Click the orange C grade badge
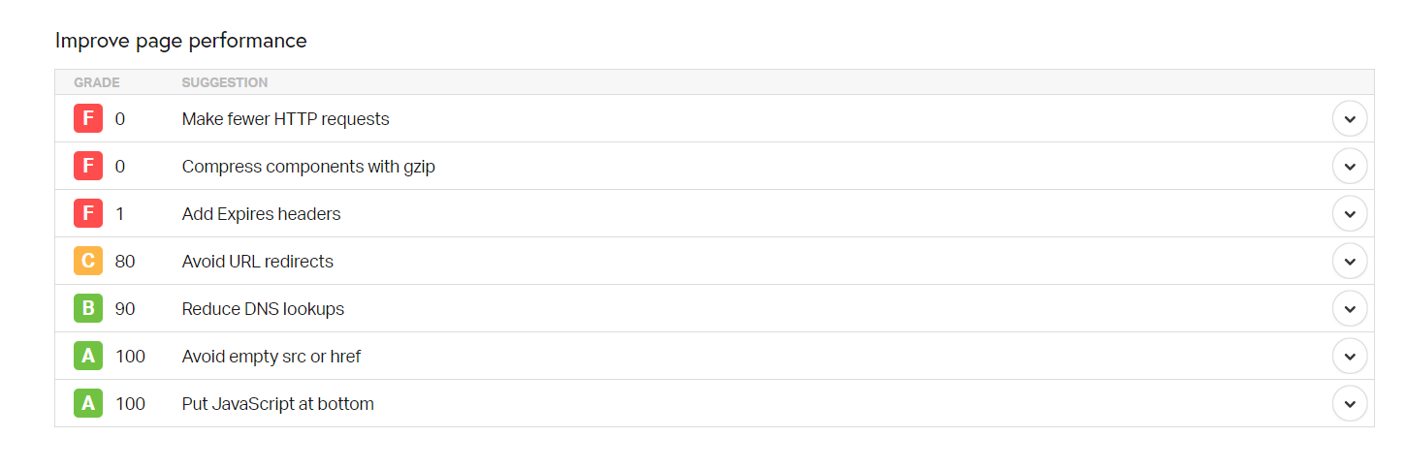Screen dimensions: 1405x469 click(88, 262)
